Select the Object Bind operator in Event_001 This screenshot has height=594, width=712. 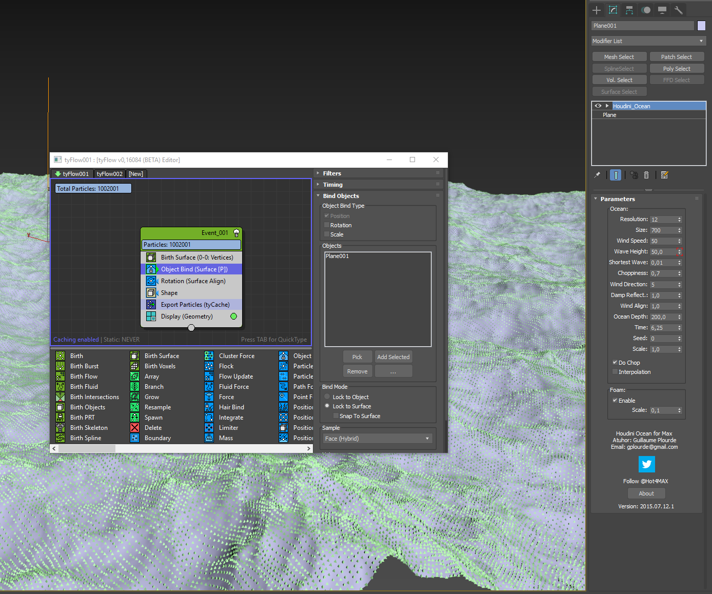(194, 269)
